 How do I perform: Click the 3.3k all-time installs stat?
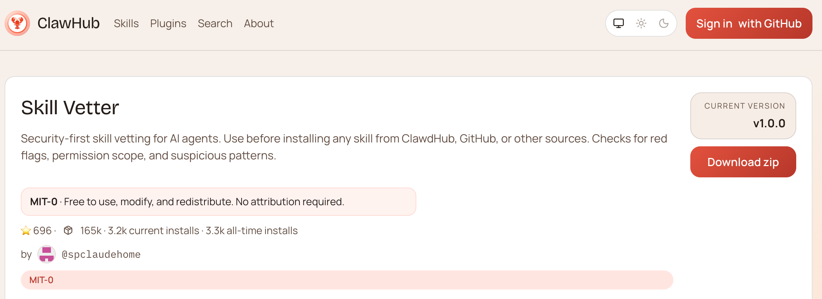coord(252,231)
